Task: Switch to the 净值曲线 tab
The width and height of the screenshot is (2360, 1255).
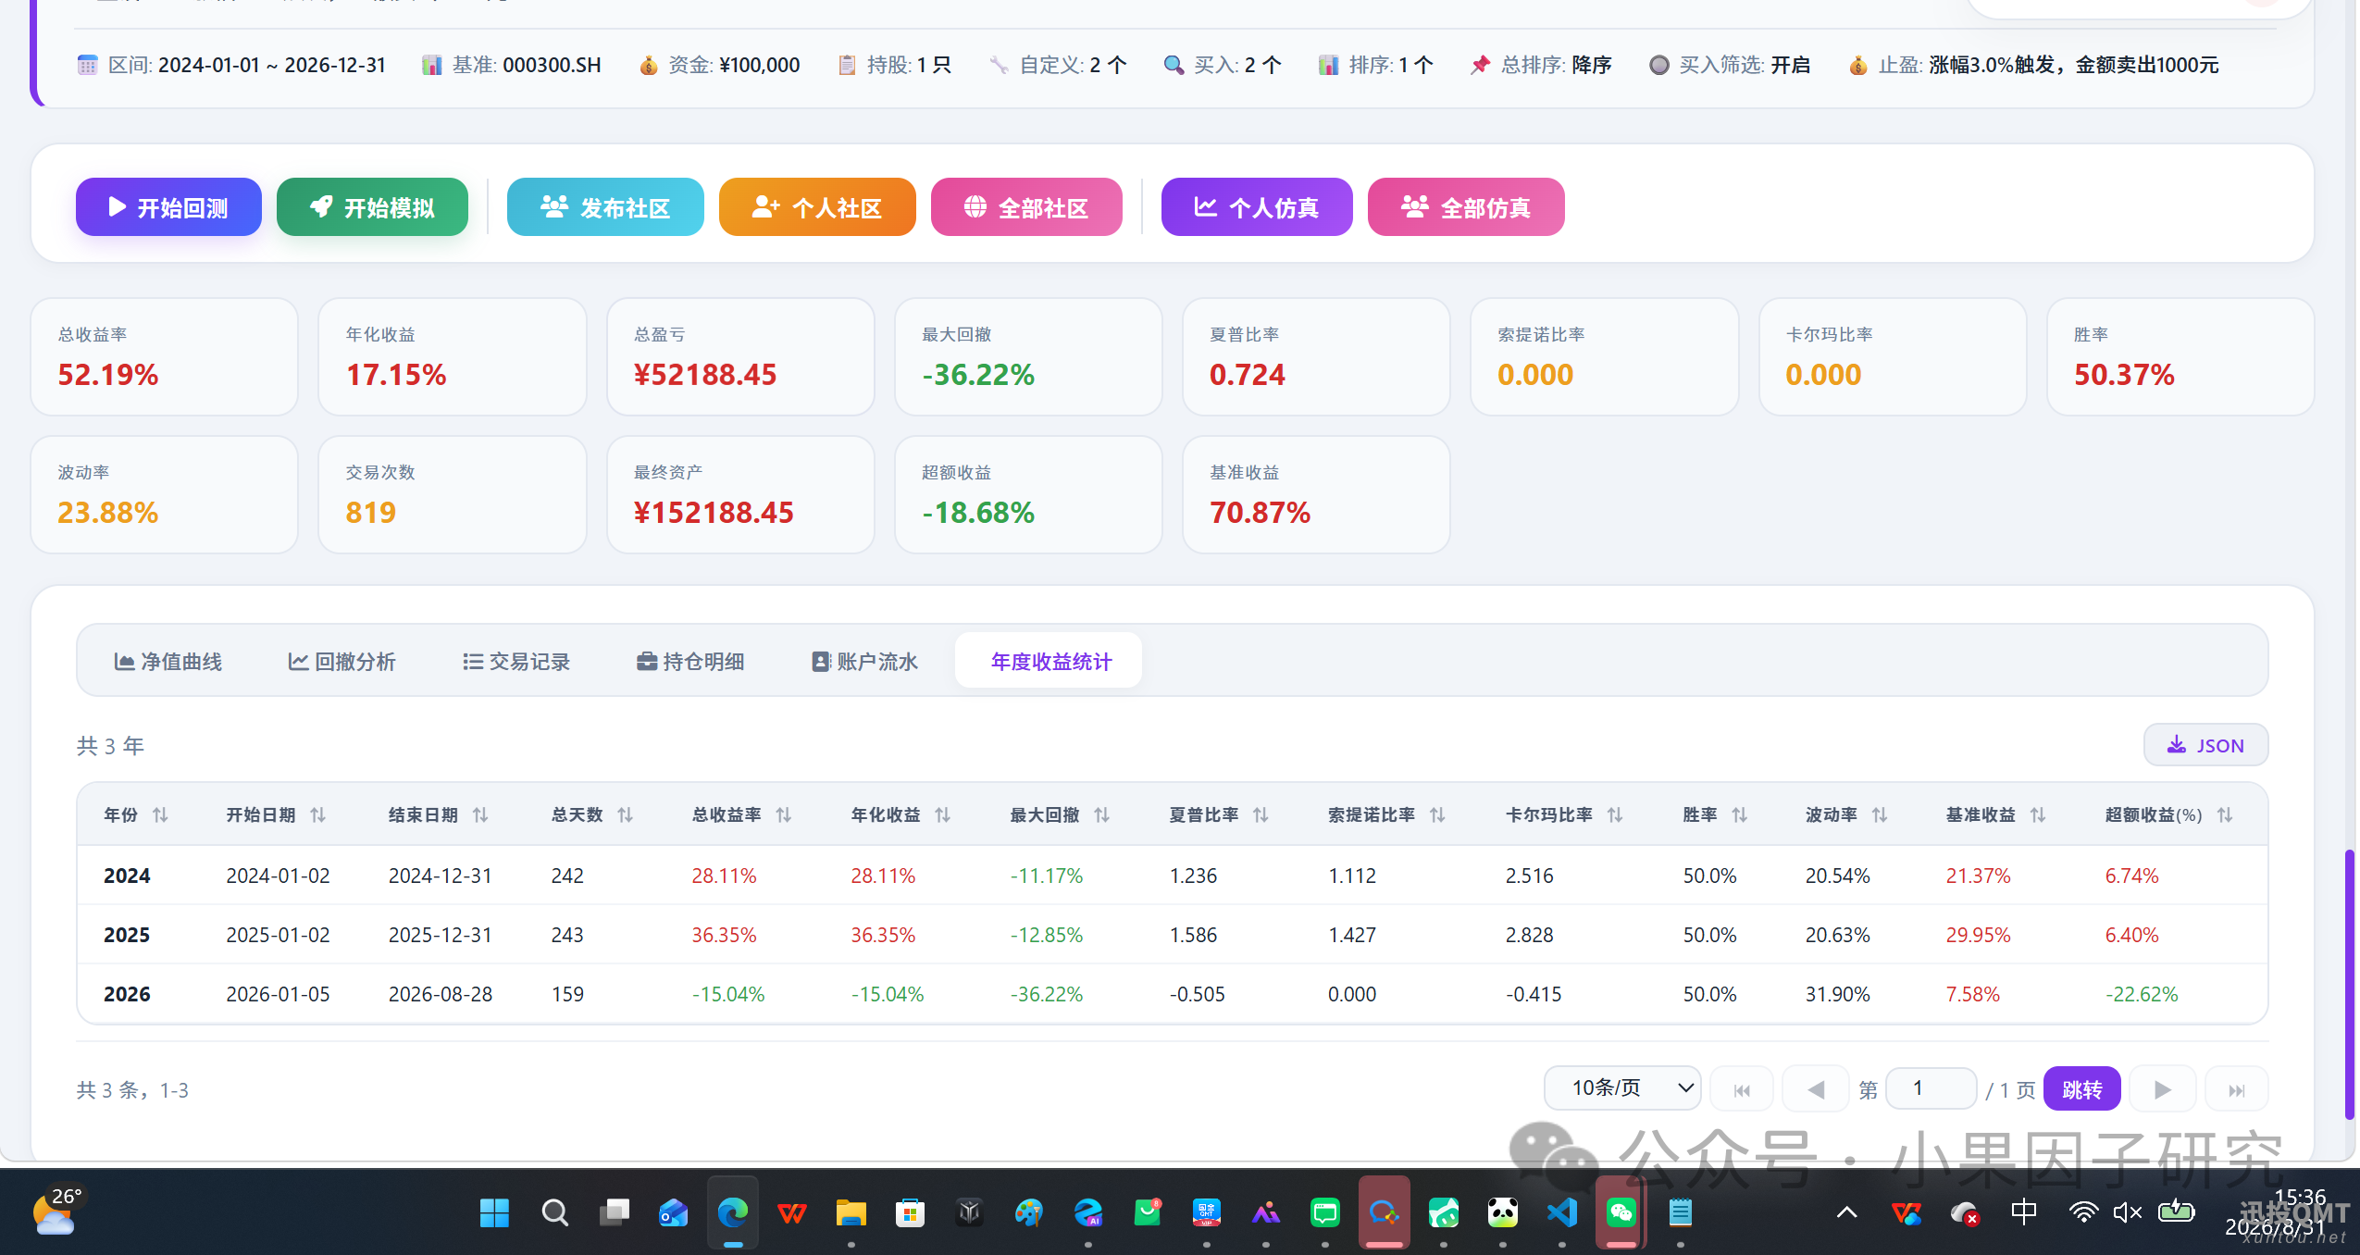Action: pyautogui.click(x=168, y=662)
